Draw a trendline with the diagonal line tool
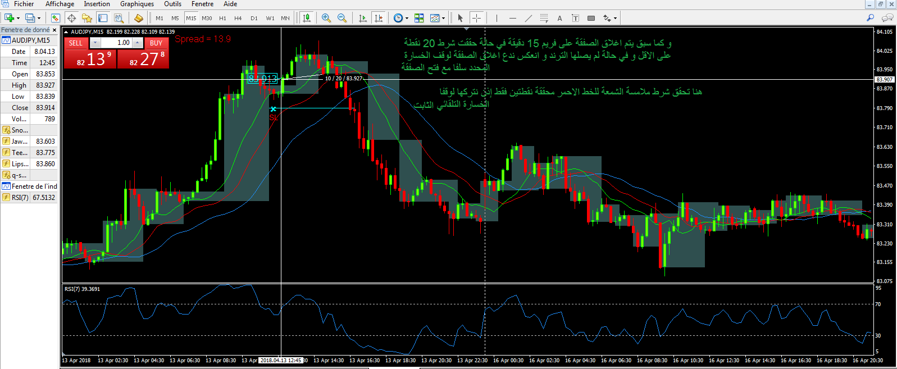 pyautogui.click(x=528, y=18)
